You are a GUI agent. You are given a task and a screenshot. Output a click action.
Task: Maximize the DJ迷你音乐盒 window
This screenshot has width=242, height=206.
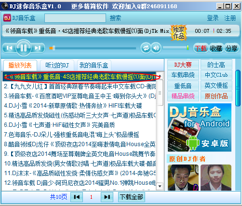click(228, 6)
